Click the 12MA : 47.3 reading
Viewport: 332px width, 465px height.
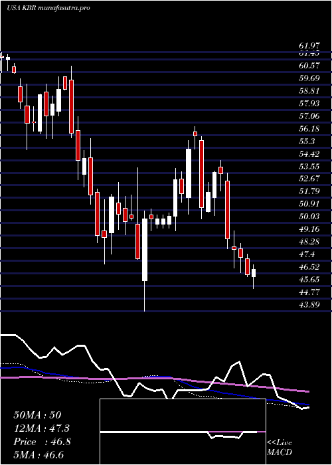click(x=42, y=428)
